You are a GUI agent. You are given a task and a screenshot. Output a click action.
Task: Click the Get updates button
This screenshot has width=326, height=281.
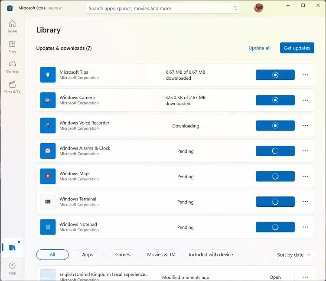coord(297,48)
